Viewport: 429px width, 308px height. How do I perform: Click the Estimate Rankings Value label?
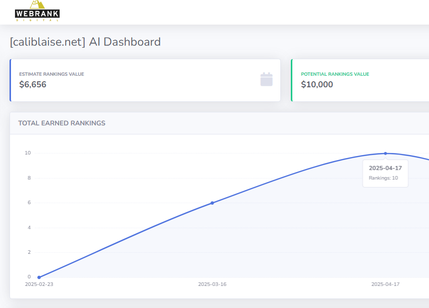click(x=52, y=74)
